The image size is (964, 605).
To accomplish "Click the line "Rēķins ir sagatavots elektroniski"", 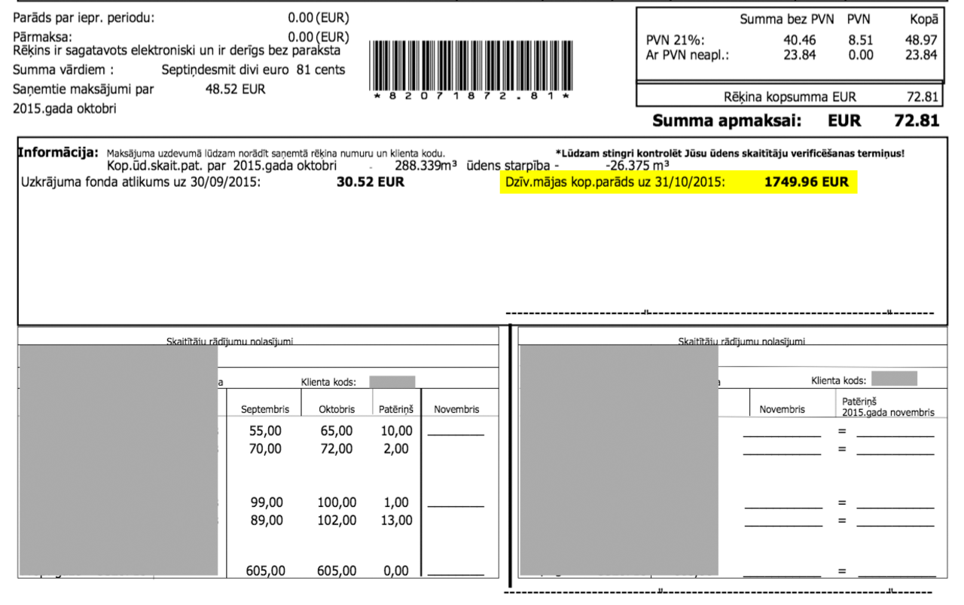I will [176, 50].
